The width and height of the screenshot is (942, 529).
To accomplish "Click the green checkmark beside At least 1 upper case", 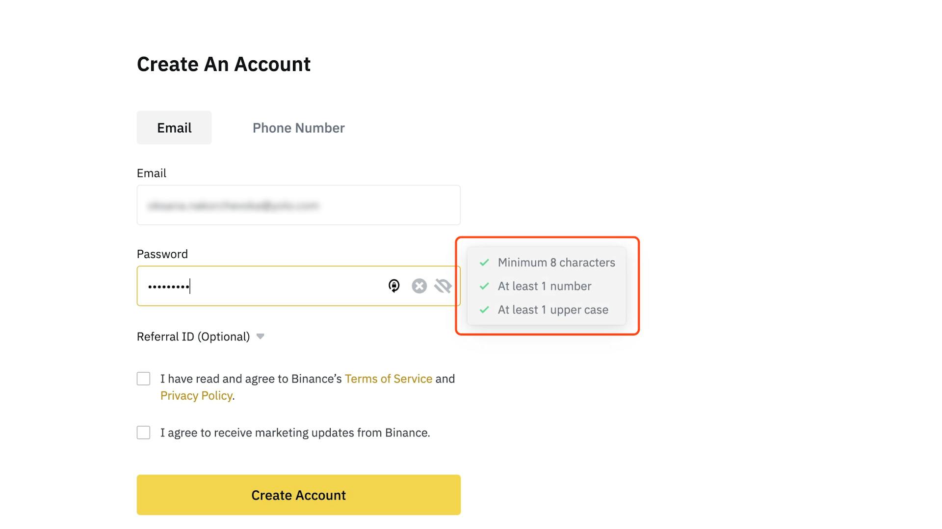I will pyautogui.click(x=484, y=310).
